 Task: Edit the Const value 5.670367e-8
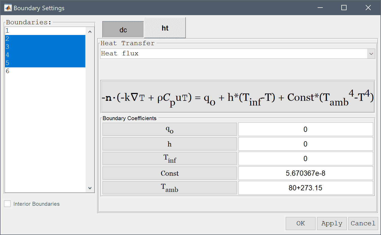tap(306, 173)
